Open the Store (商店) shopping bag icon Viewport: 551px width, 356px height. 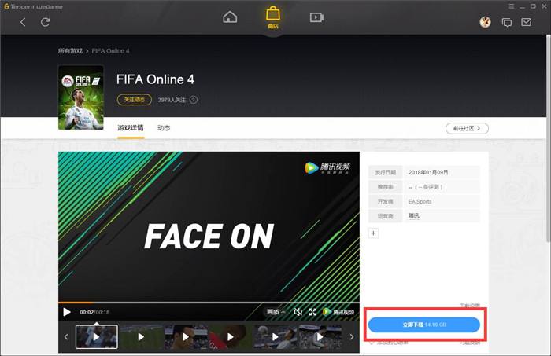click(x=273, y=15)
